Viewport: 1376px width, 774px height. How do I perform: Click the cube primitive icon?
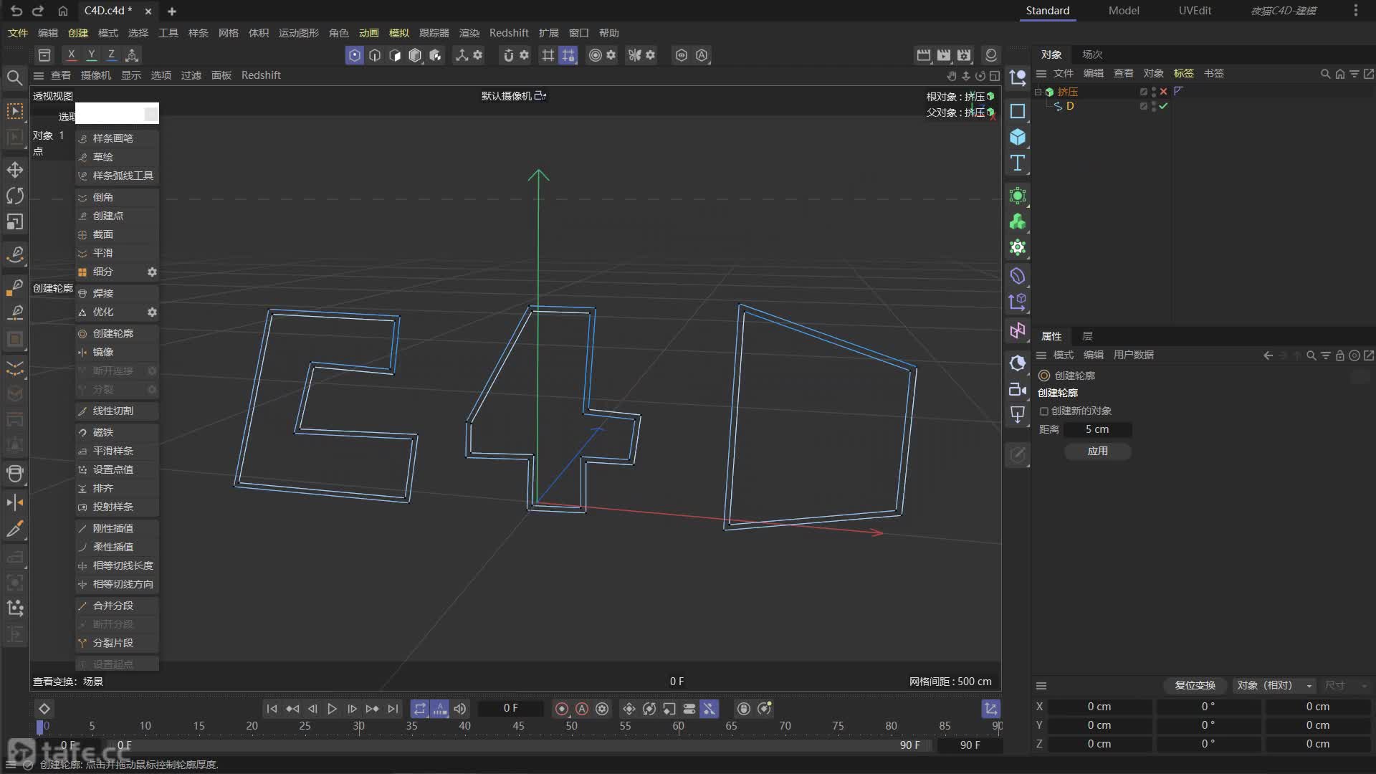[1018, 137]
